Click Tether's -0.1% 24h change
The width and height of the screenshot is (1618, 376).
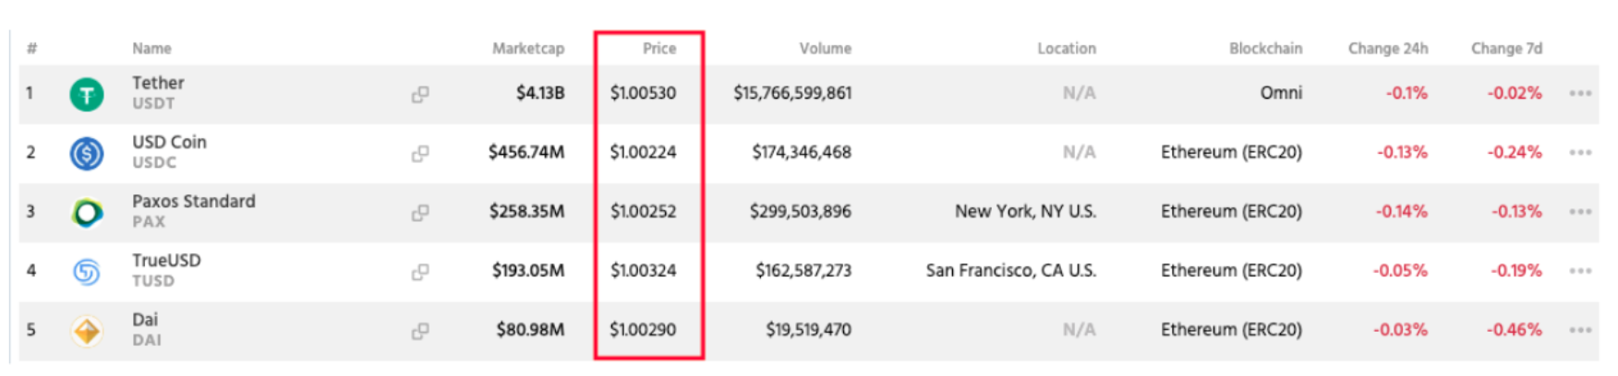click(1407, 93)
